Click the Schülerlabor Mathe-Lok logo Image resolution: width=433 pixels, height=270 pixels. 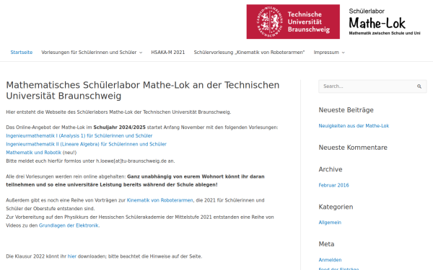385,22
